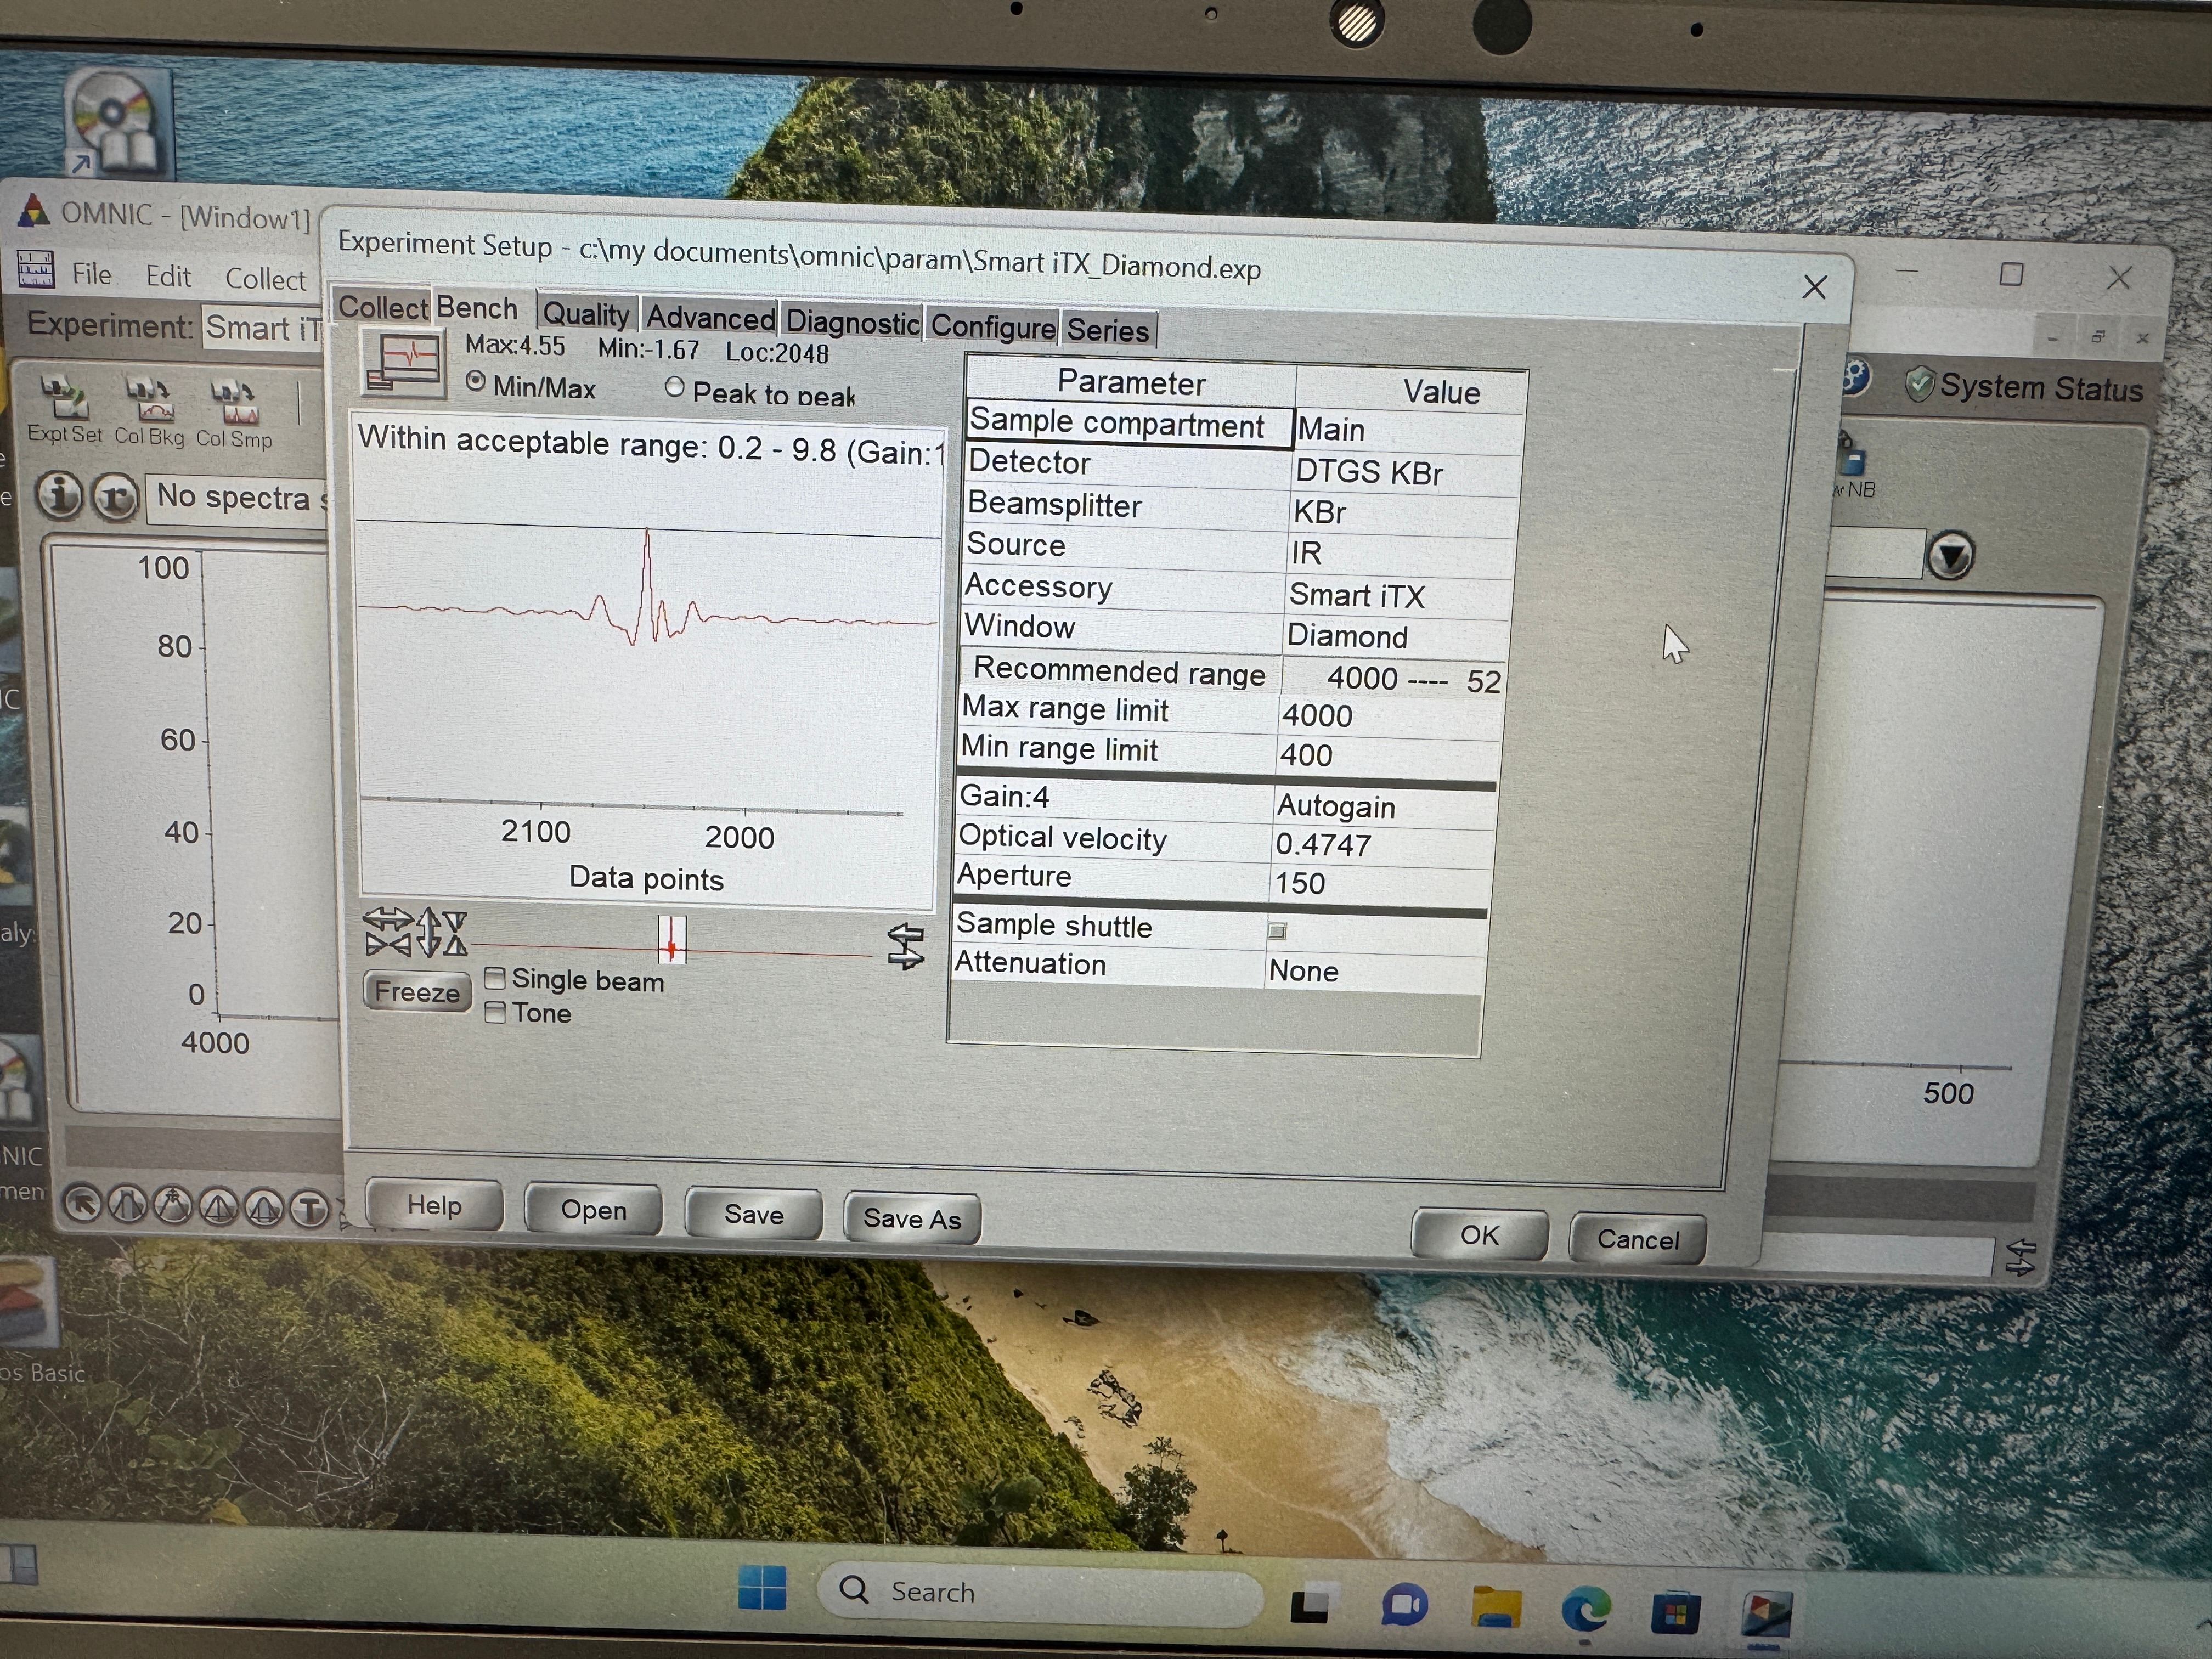
Task: Click the roll left/right arrows beside interferogram
Action: 905,946
